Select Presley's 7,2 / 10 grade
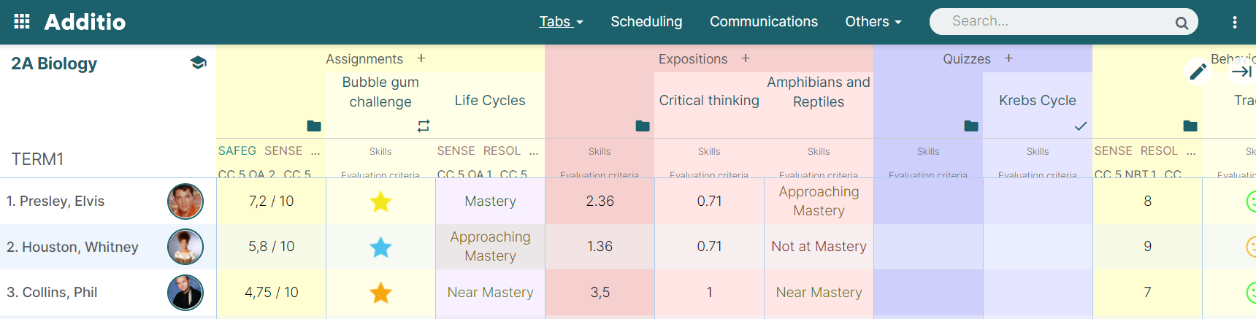Screen dimensions: 1256x319 coord(271,201)
